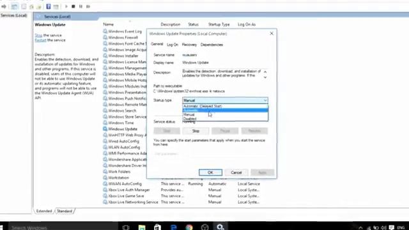Toggle the Show/Hide Console Tree toolbar icon
Image resolution: width=409 pixels, height=230 pixels.
(14, 6)
